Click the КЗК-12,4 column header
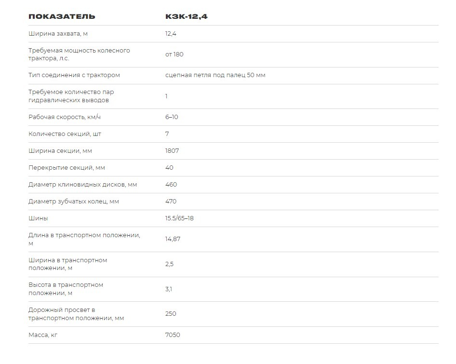 click(x=187, y=16)
